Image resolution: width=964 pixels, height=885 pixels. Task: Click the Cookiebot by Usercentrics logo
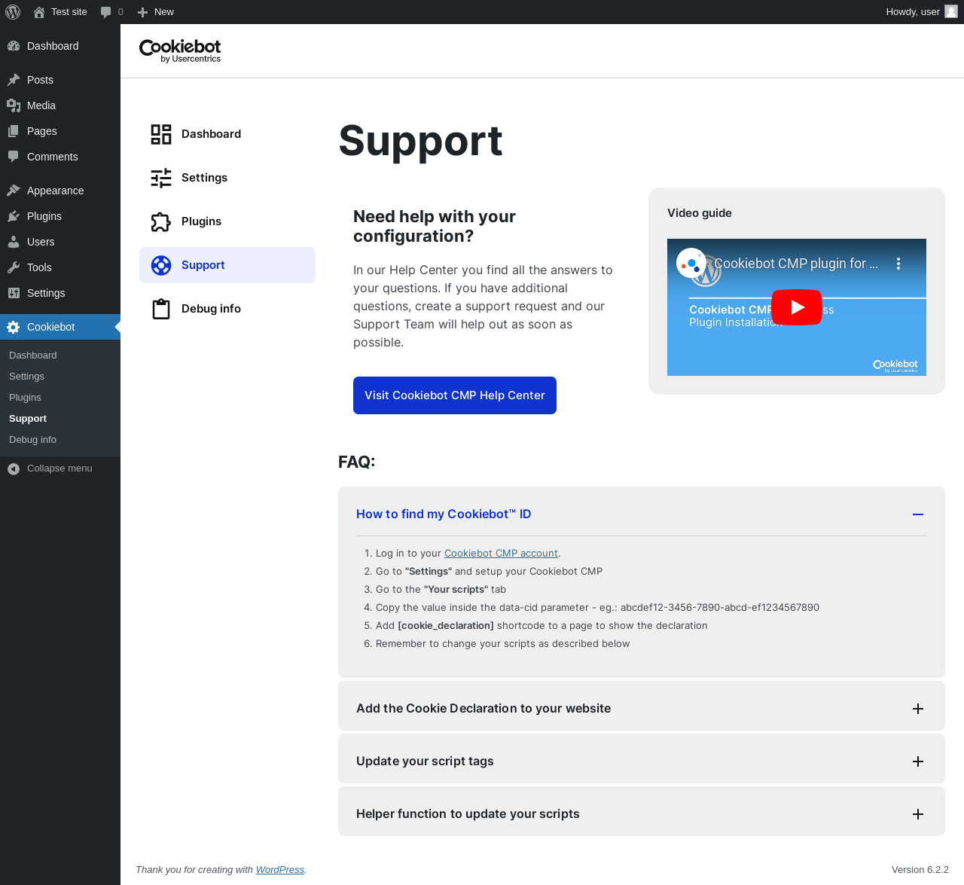point(180,50)
